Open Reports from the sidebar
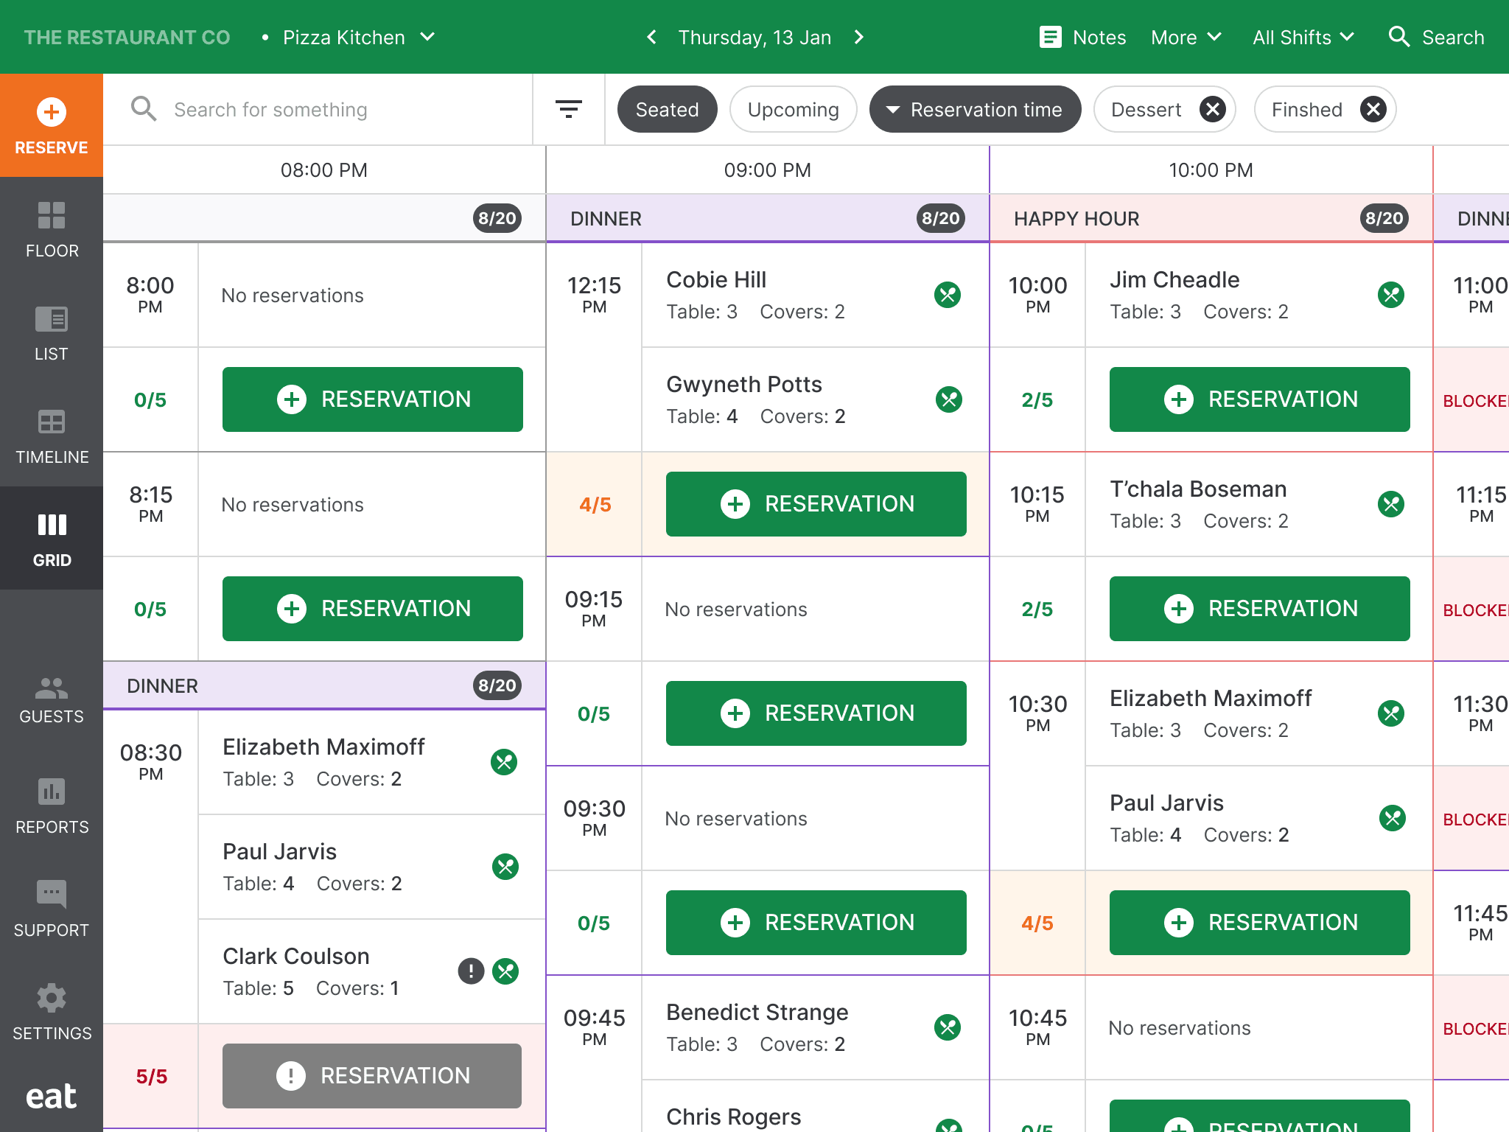Screen dimensions: 1509x1132 click(x=51, y=792)
